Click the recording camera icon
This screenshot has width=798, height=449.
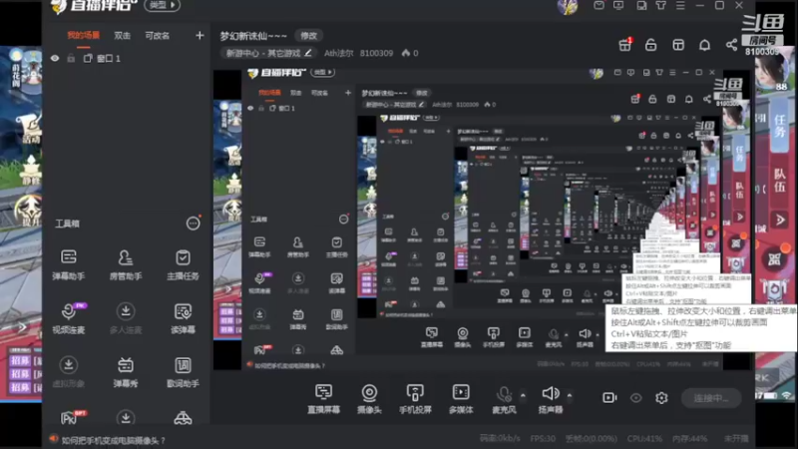point(609,397)
